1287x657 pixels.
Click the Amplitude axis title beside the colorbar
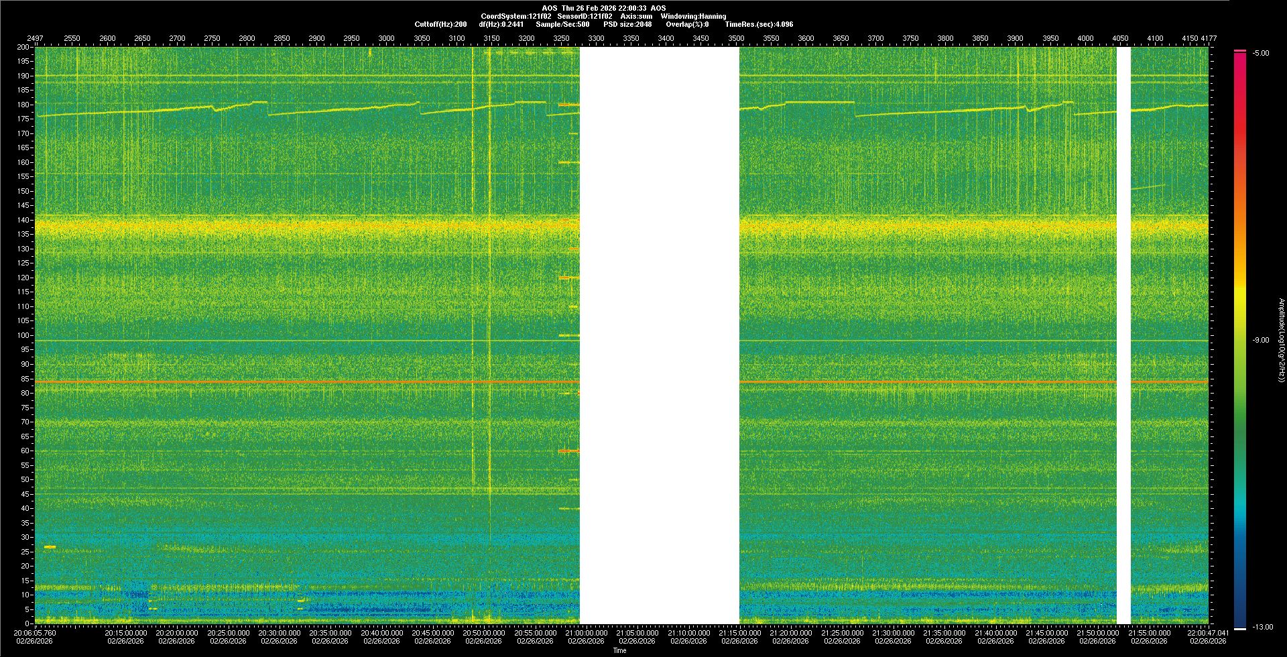[1280, 340]
